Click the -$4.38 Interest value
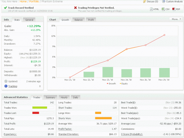 tap(37, 65)
